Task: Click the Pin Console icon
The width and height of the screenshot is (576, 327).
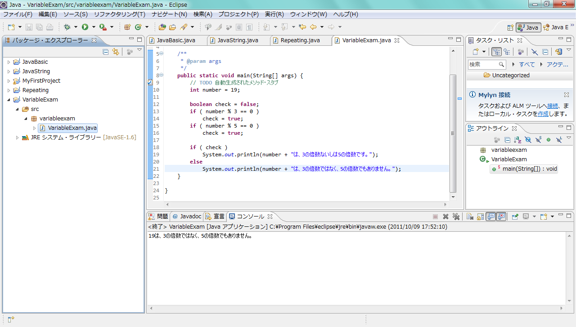Action: click(x=514, y=217)
